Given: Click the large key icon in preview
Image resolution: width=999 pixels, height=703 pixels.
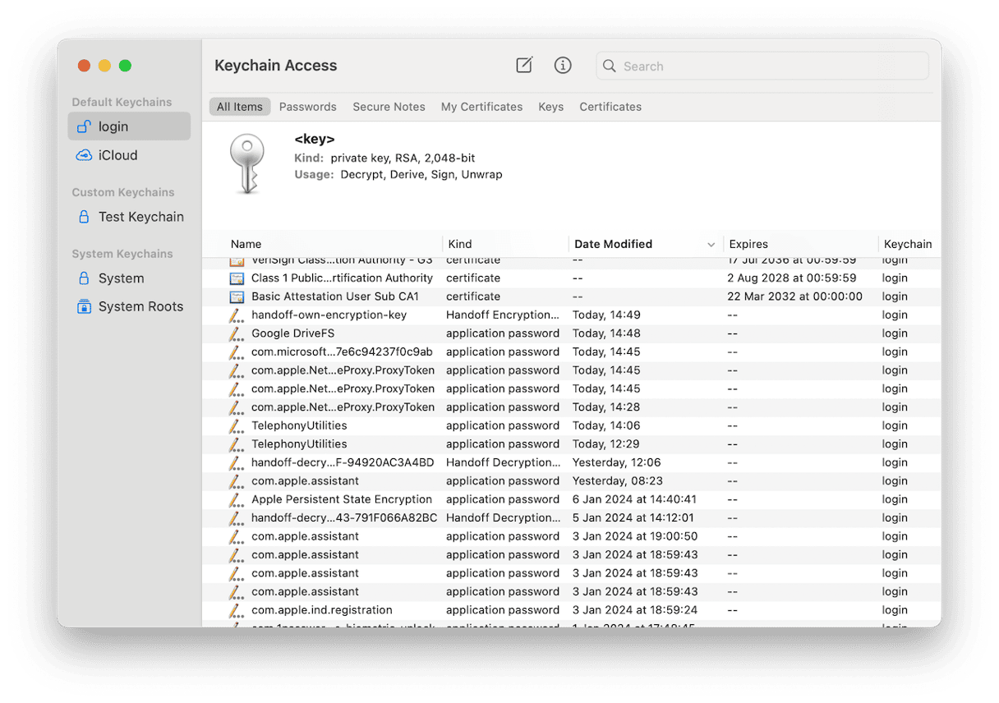Looking at the screenshot, I should coord(247,164).
